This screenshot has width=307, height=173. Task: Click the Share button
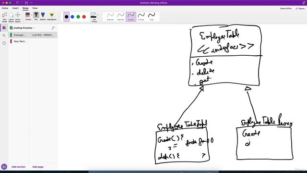[x=300, y=9]
